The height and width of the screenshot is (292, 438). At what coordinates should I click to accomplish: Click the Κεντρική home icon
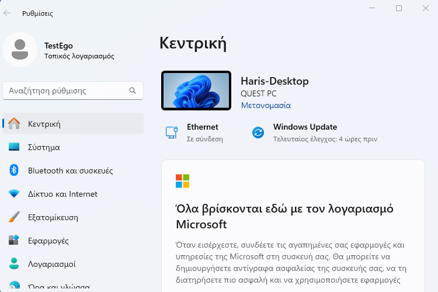tap(14, 123)
